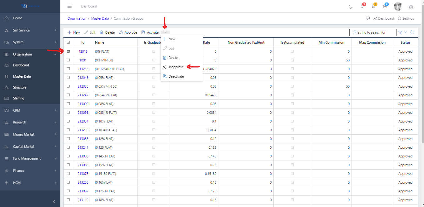Expand the Capital Market sidebar menu
The height and width of the screenshot is (207, 424).
[30, 147]
